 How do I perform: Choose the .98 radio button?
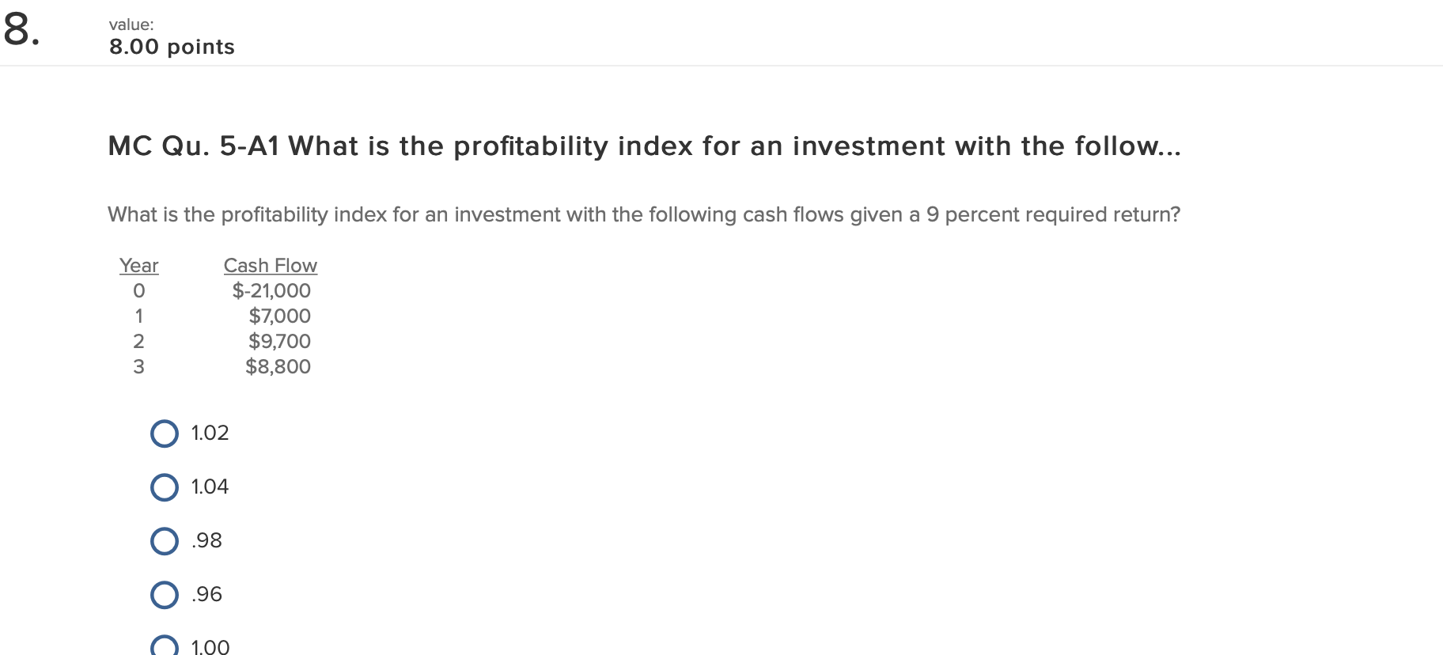tap(164, 540)
